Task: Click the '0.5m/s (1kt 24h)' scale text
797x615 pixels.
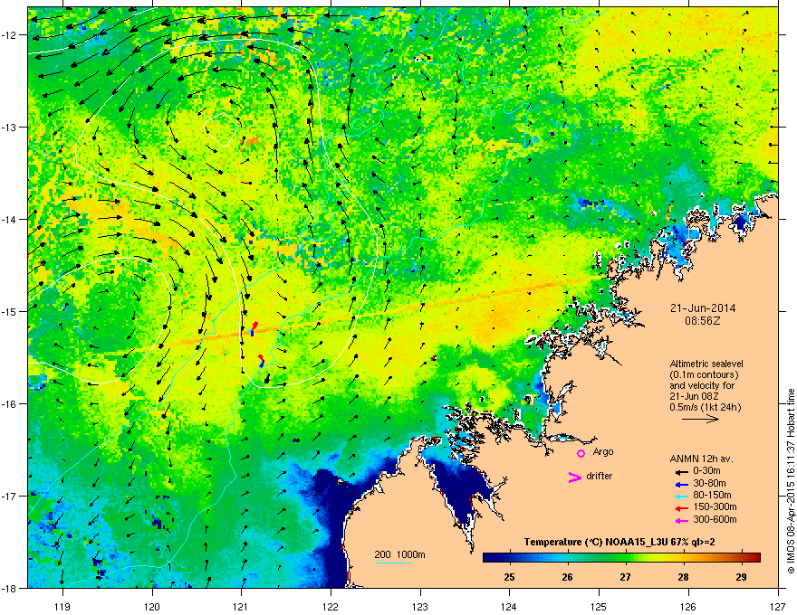Action: click(x=706, y=407)
